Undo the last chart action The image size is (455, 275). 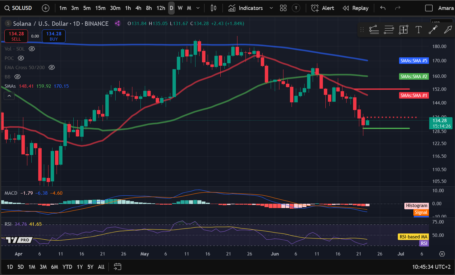[383, 8]
